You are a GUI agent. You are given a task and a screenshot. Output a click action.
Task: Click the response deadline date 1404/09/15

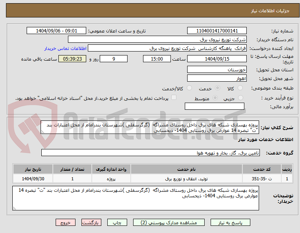[217, 59]
